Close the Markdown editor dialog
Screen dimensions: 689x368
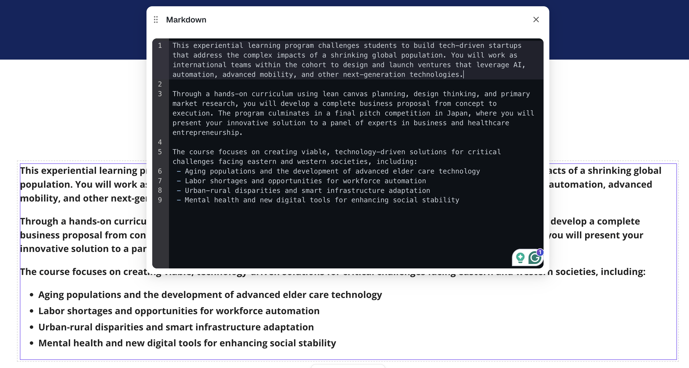536,20
